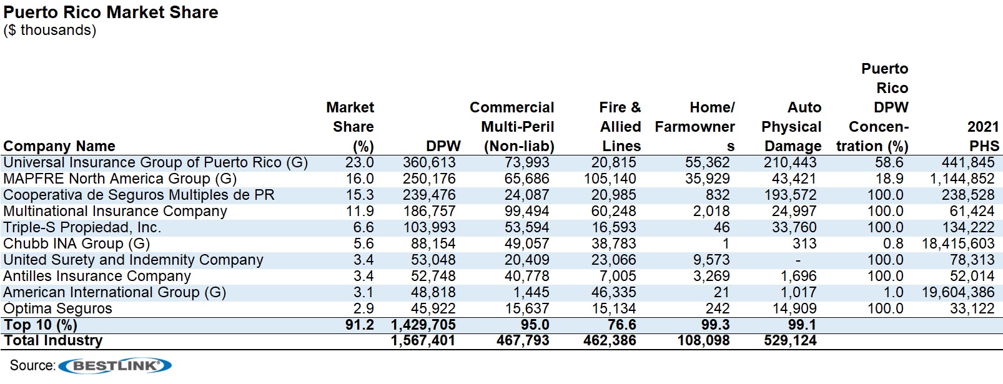Click the DPW column header

443,146
